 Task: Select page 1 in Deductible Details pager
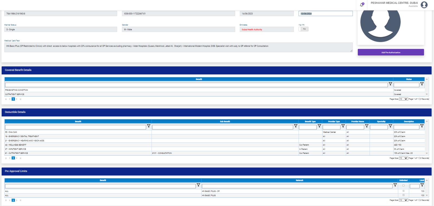pyautogui.click(x=13, y=158)
